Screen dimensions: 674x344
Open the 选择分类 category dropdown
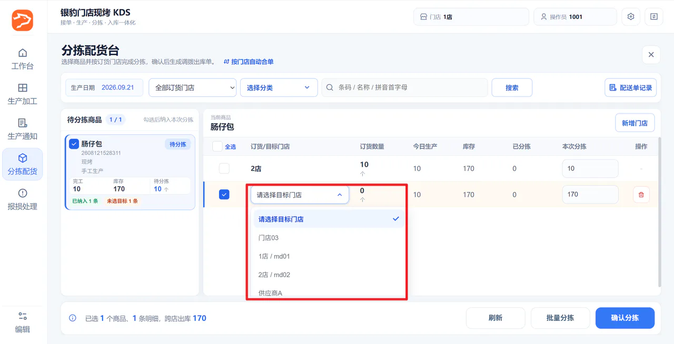(x=279, y=88)
